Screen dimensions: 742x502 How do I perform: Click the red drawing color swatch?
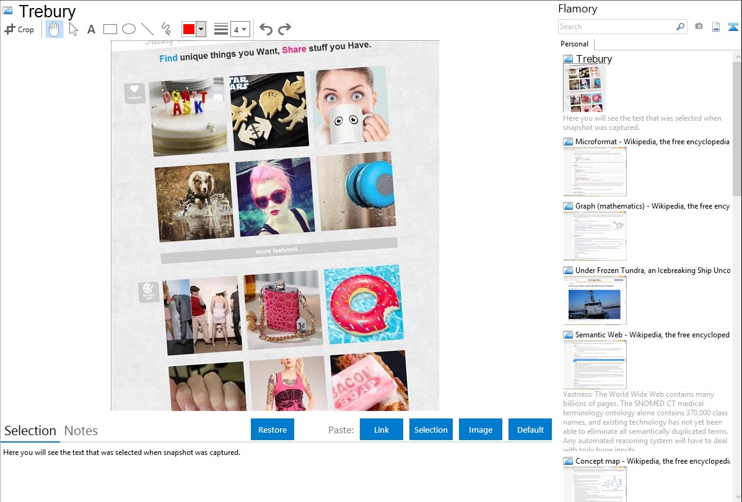[189, 29]
